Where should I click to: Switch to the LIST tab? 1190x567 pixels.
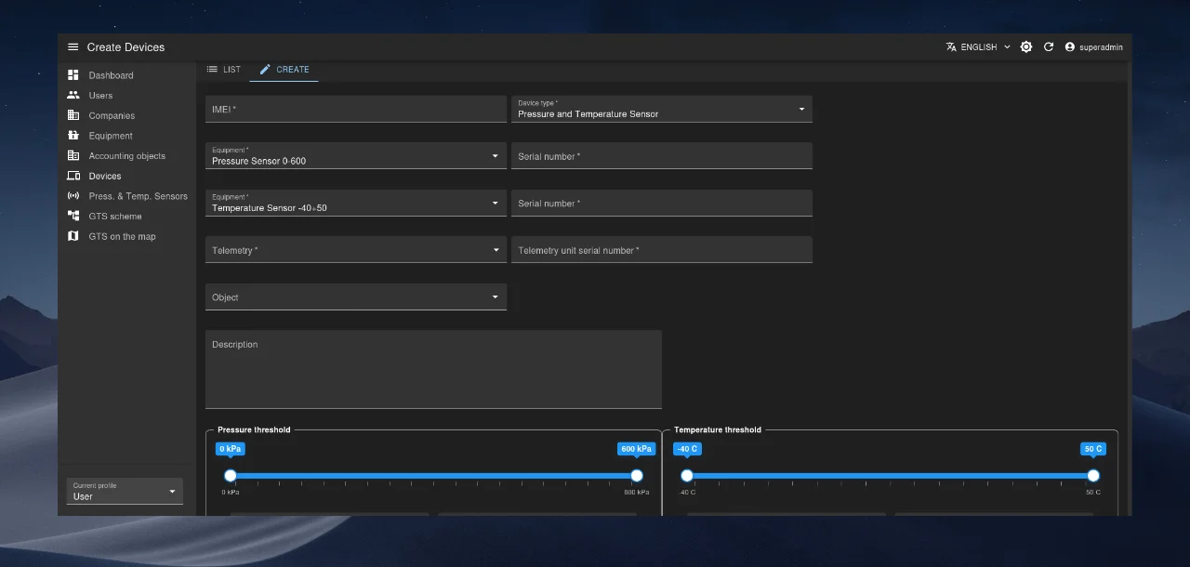pos(223,70)
